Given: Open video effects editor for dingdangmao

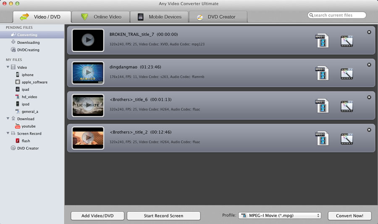Looking at the screenshot, I should (x=346, y=74).
